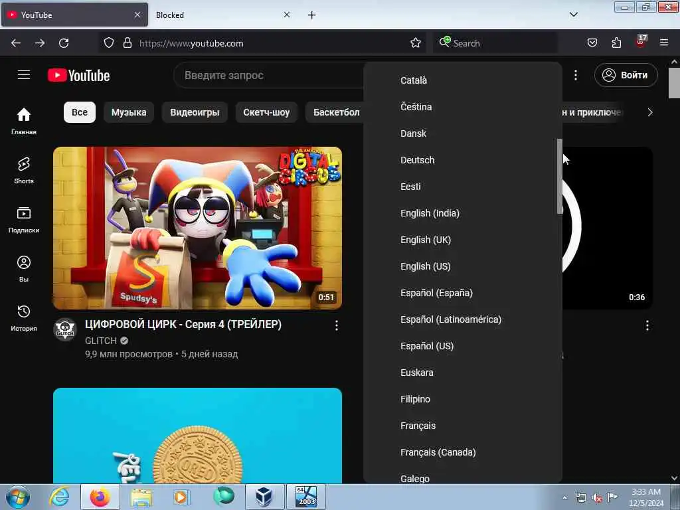Open GLITCH channel name link

coord(101,341)
